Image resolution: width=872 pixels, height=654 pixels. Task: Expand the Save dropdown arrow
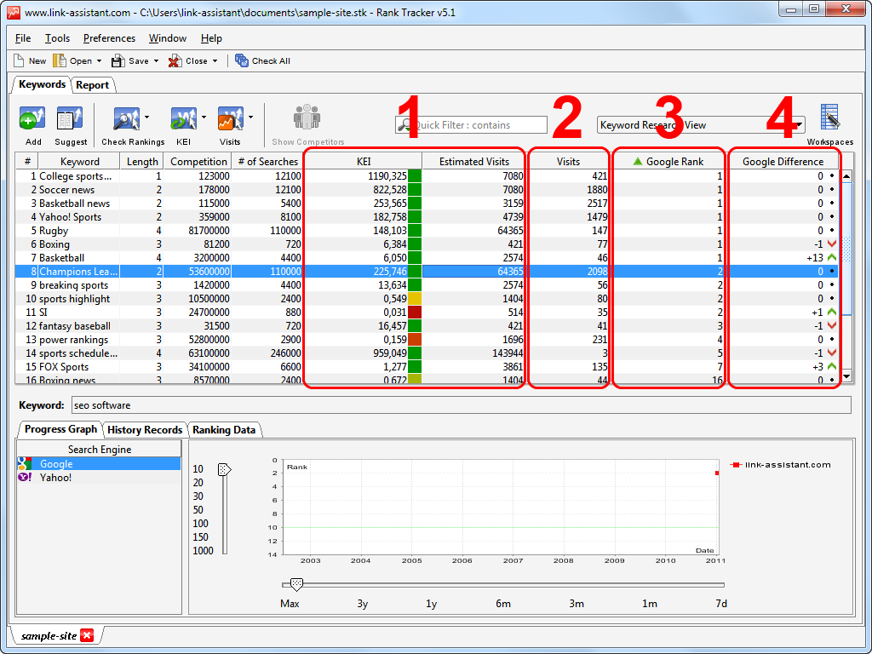[x=157, y=61]
